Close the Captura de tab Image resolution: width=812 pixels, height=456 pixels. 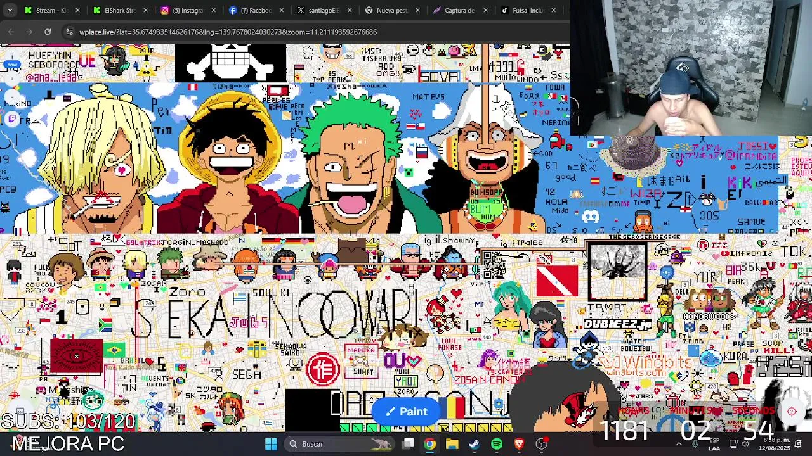click(x=486, y=10)
